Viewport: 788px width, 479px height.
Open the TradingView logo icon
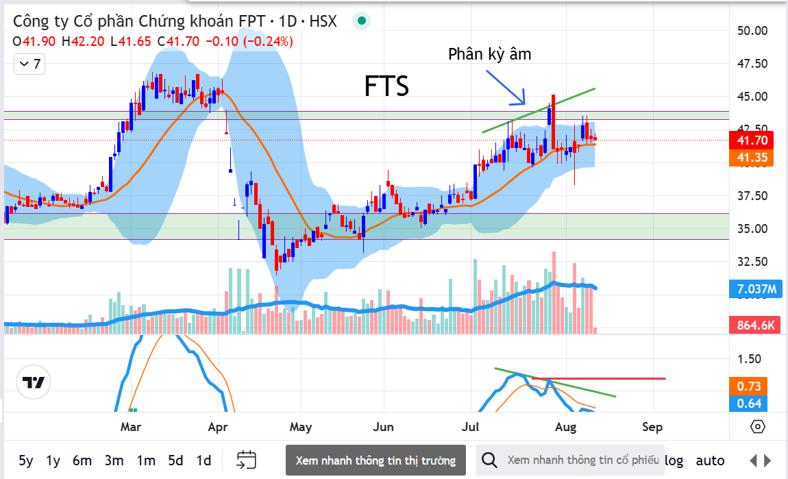[33, 382]
